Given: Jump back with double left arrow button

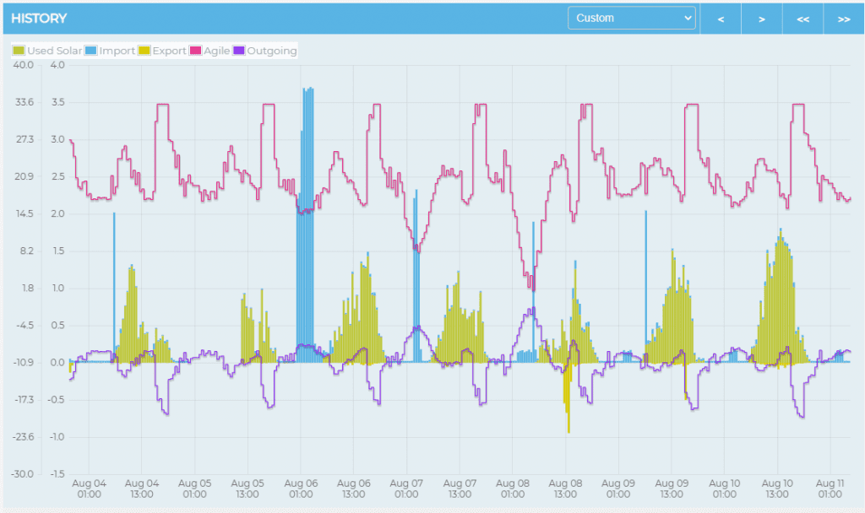Looking at the screenshot, I should [x=802, y=19].
